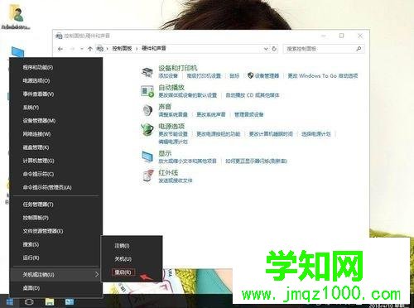Click the Control Panel icon in the title bar
This screenshot has width=414, height=308.
[59, 36]
